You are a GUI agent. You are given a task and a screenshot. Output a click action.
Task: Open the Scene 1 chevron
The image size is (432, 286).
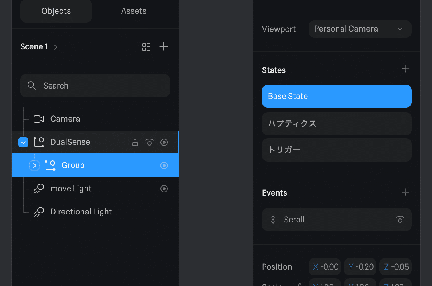[x=56, y=47]
